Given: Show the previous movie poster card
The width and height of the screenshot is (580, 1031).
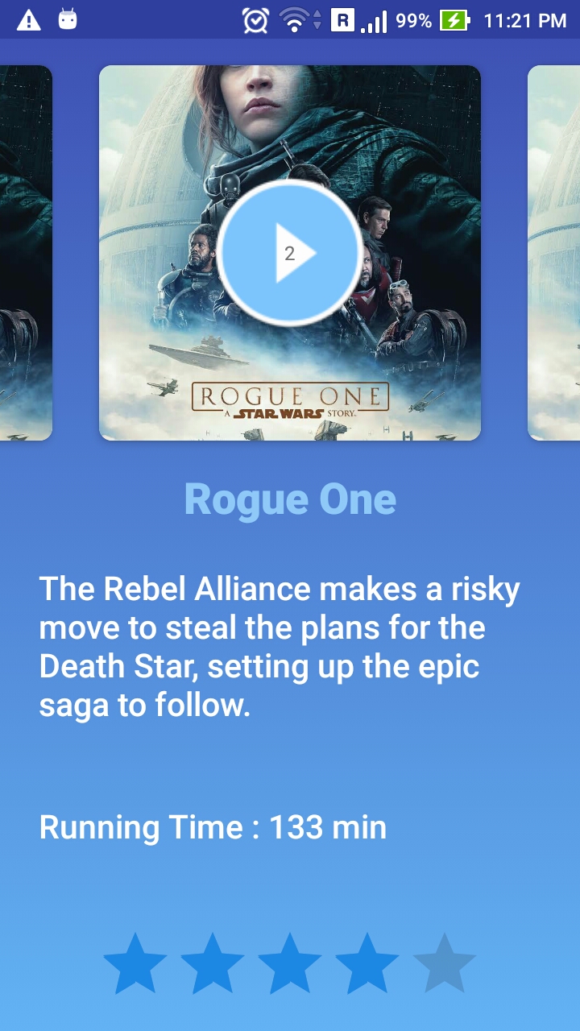Looking at the screenshot, I should coord(26,253).
